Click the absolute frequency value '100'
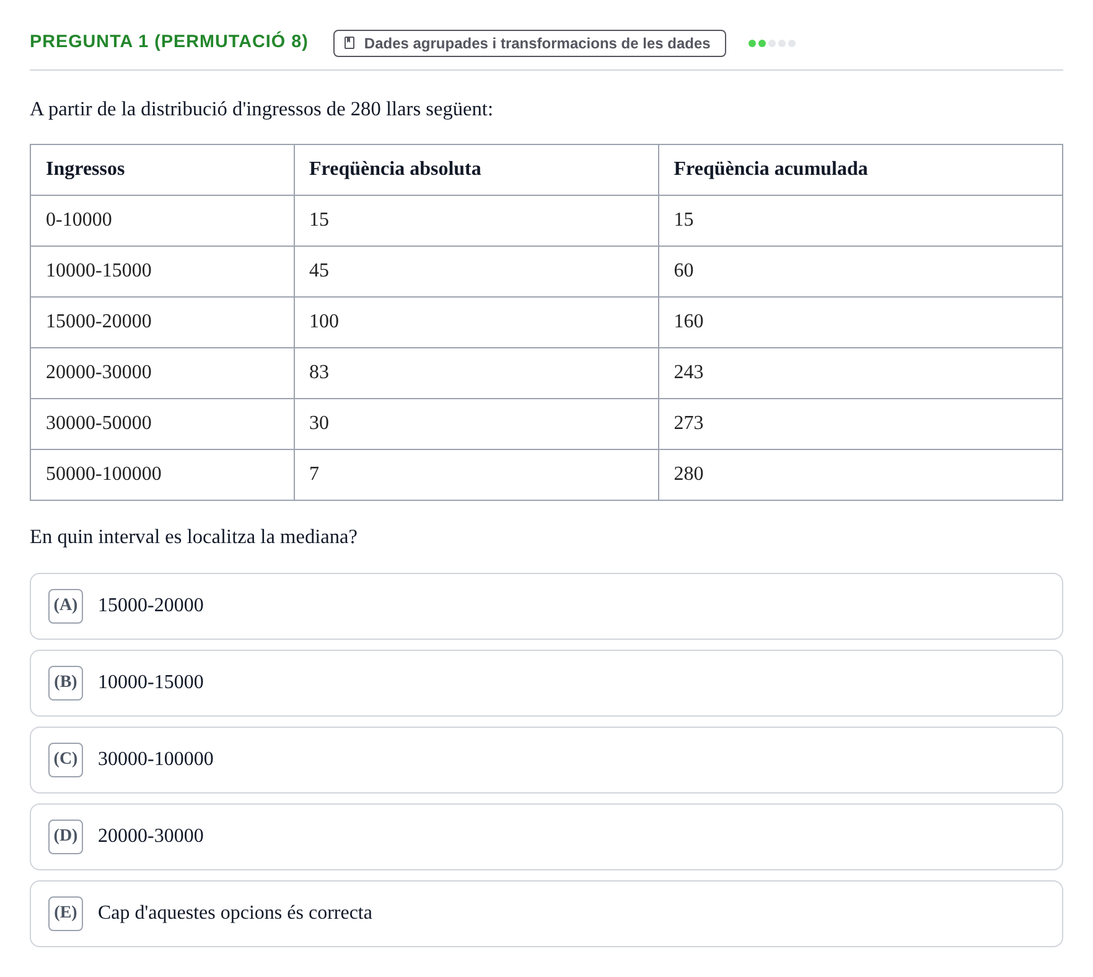The height and width of the screenshot is (977, 1093). pos(324,321)
